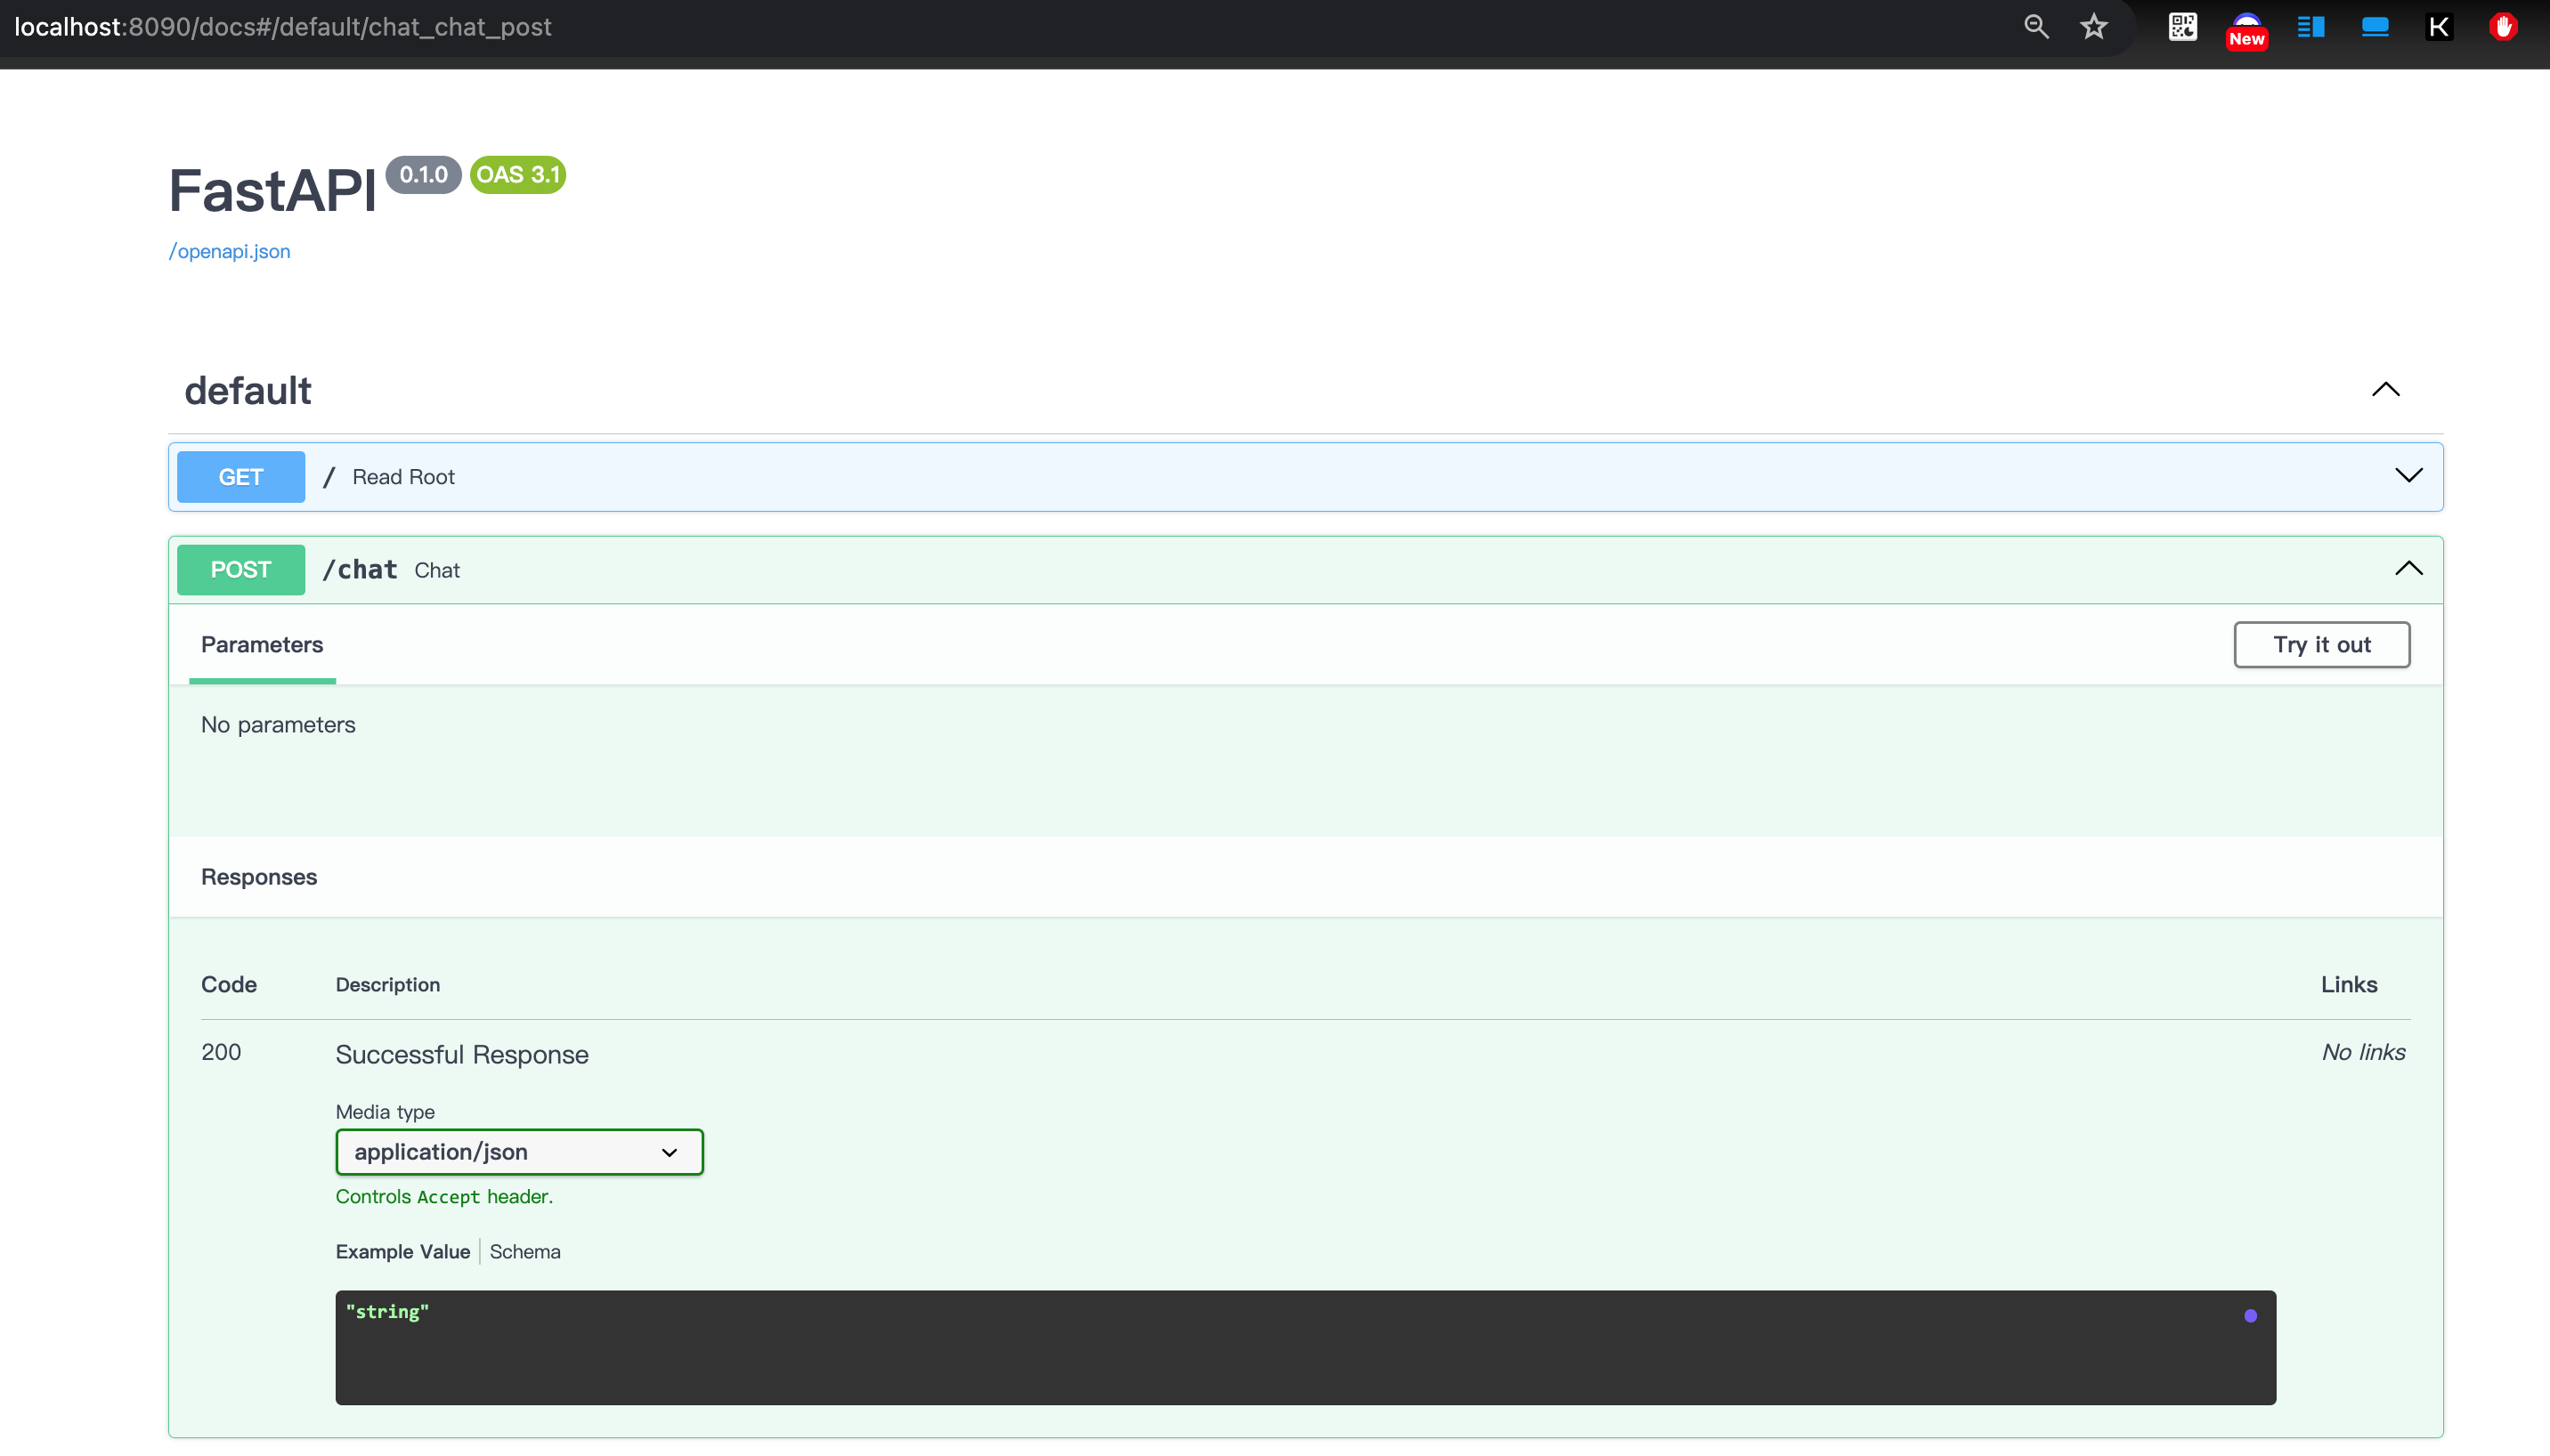The image size is (2550, 1456).
Task: Open the application/json media type dropdown
Action: tap(519, 1152)
